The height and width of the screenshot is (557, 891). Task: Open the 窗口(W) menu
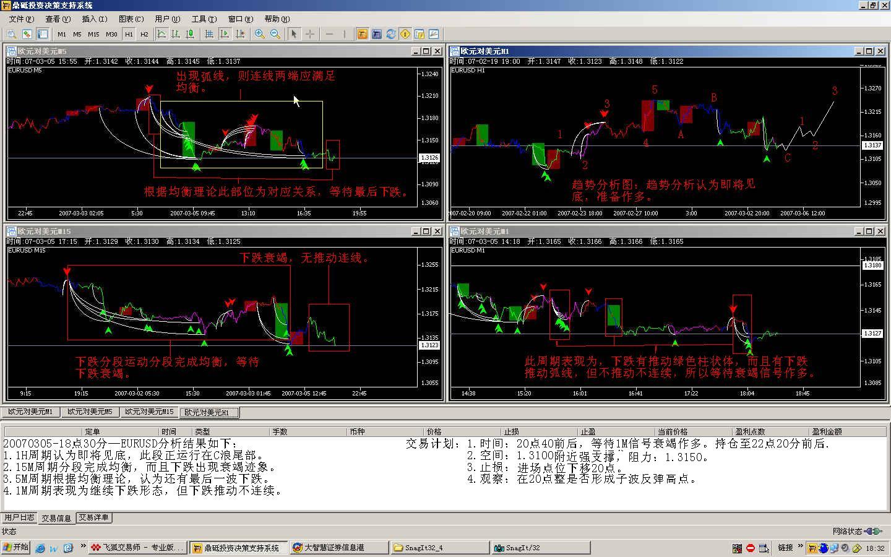tap(240, 19)
